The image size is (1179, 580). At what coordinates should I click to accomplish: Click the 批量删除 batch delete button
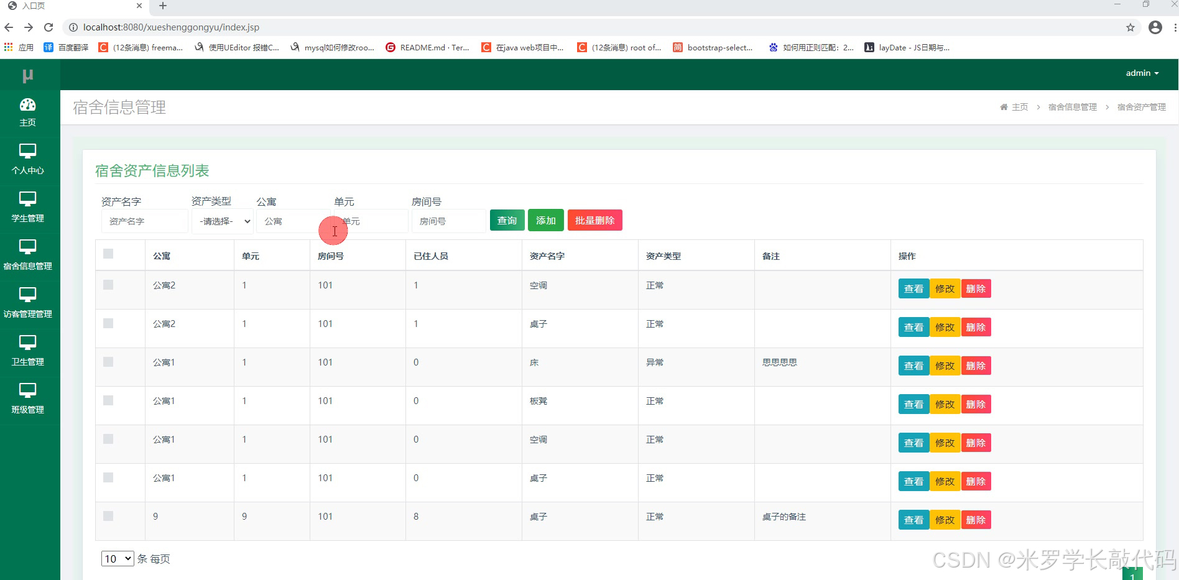[594, 220]
